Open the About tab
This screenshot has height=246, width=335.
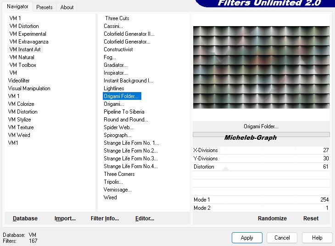[x=67, y=7]
